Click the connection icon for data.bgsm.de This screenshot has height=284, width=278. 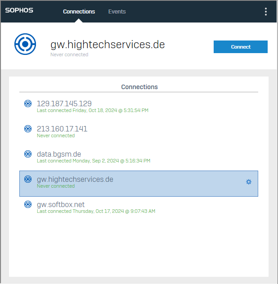click(28, 154)
